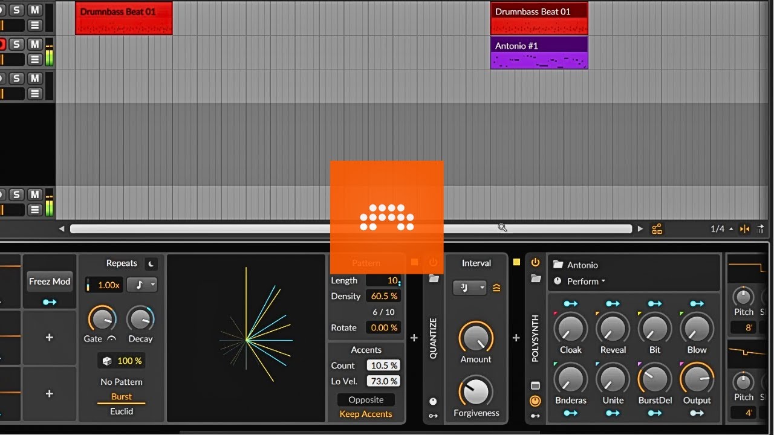The width and height of the screenshot is (774, 435).
Task: Add device using plus between Quantize and Polysynth
Action: pos(516,338)
